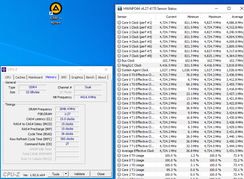Viewport: 244px width, 179px height.
Task: Open the Tools dropdown arrow in CPU-Z
Action: tap(66, 174)
